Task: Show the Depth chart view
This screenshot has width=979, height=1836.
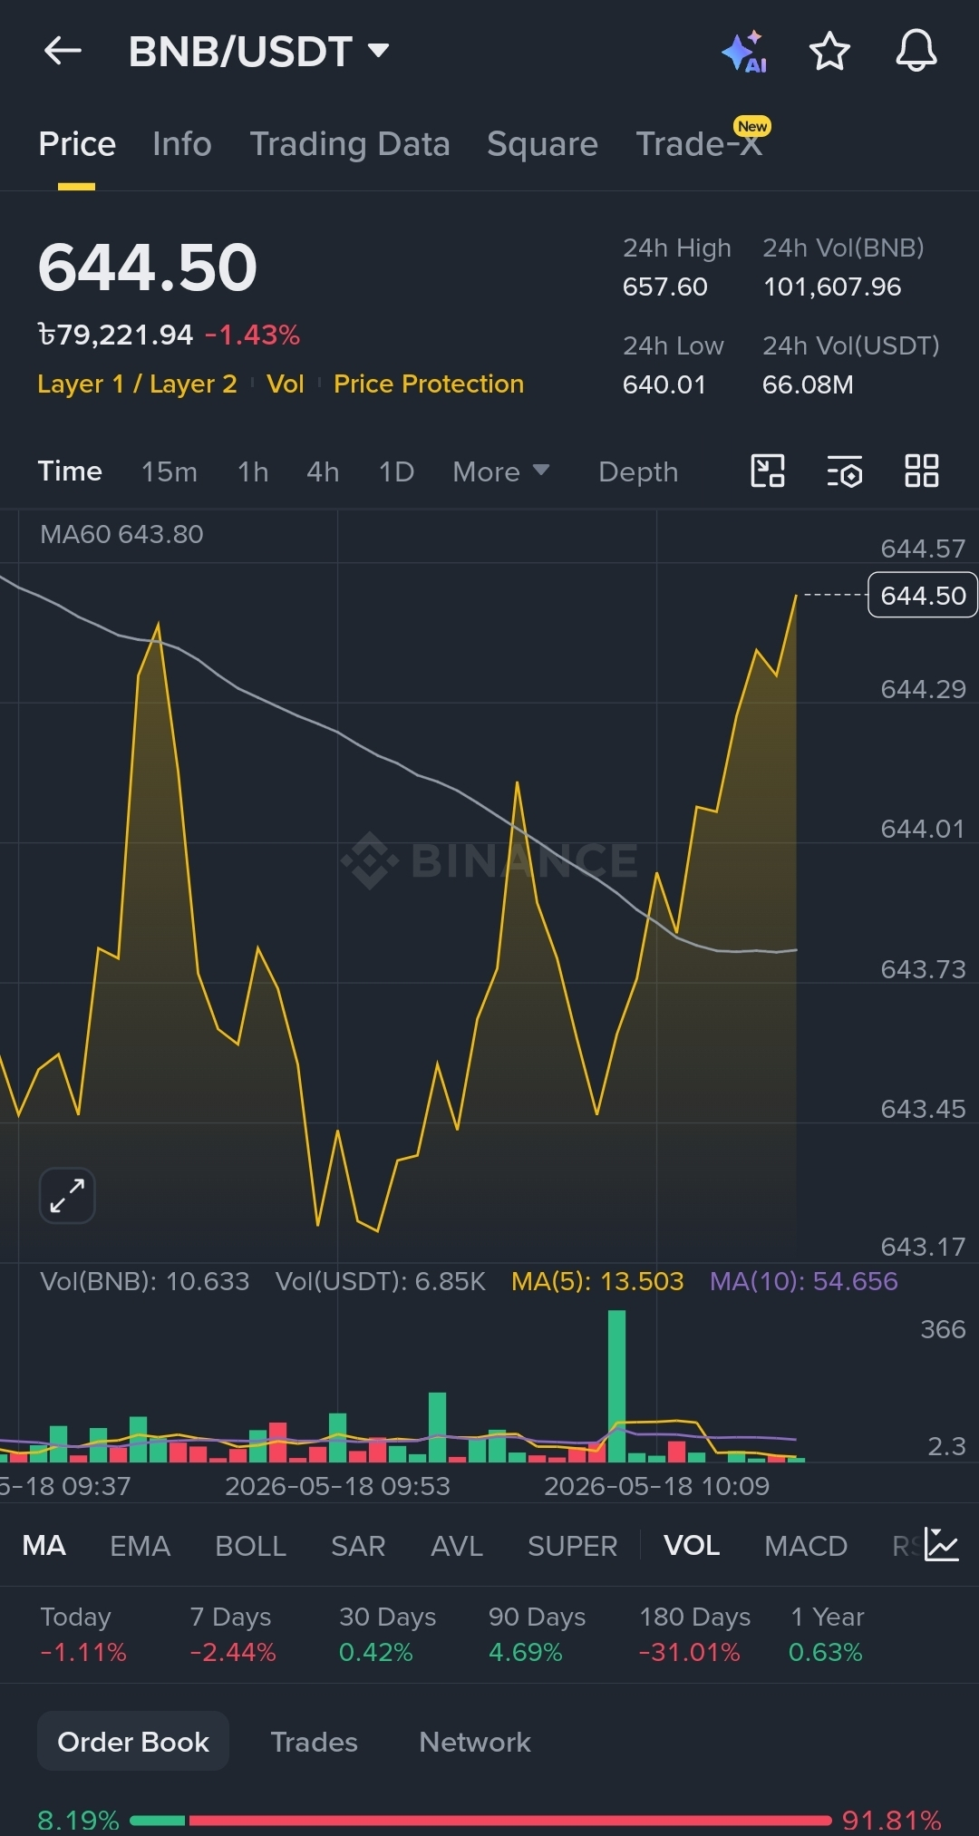Action: coord(638,471)
